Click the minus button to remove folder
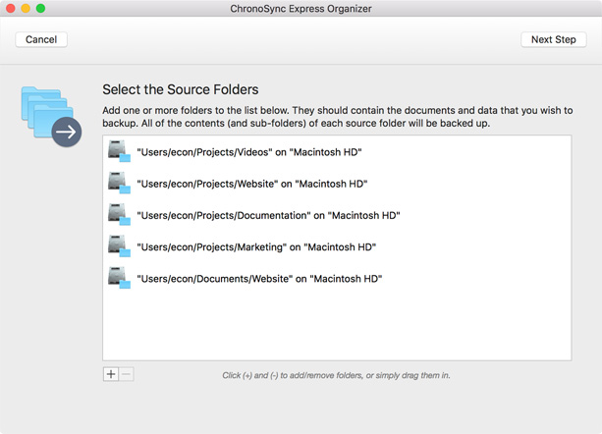This screenshot has height=434, width=602. tap(127, 374)
